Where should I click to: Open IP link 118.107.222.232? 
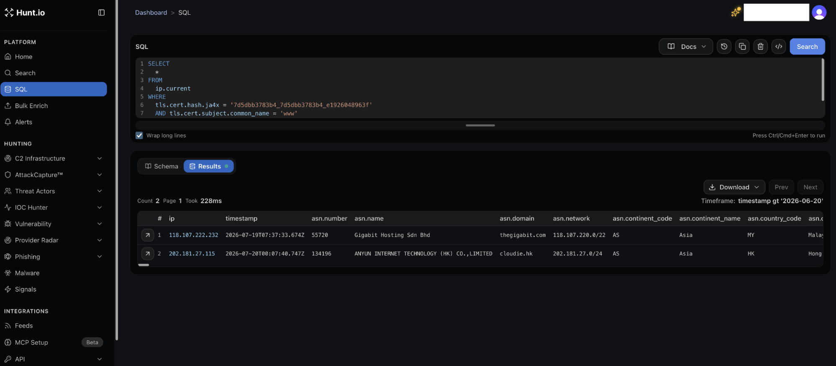pos(194,235)
